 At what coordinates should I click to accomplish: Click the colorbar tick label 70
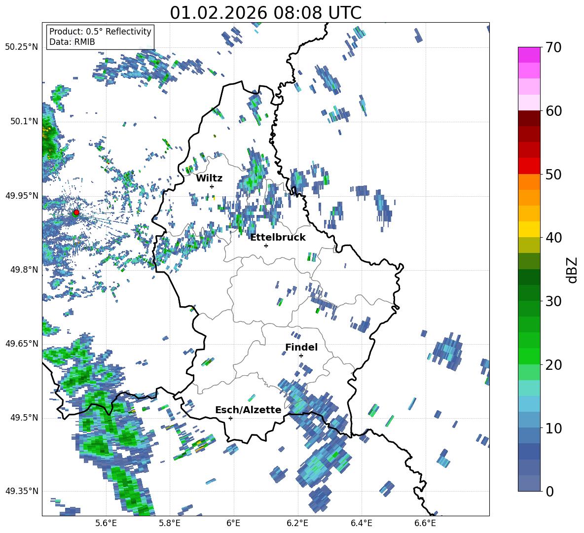(553, 48)
